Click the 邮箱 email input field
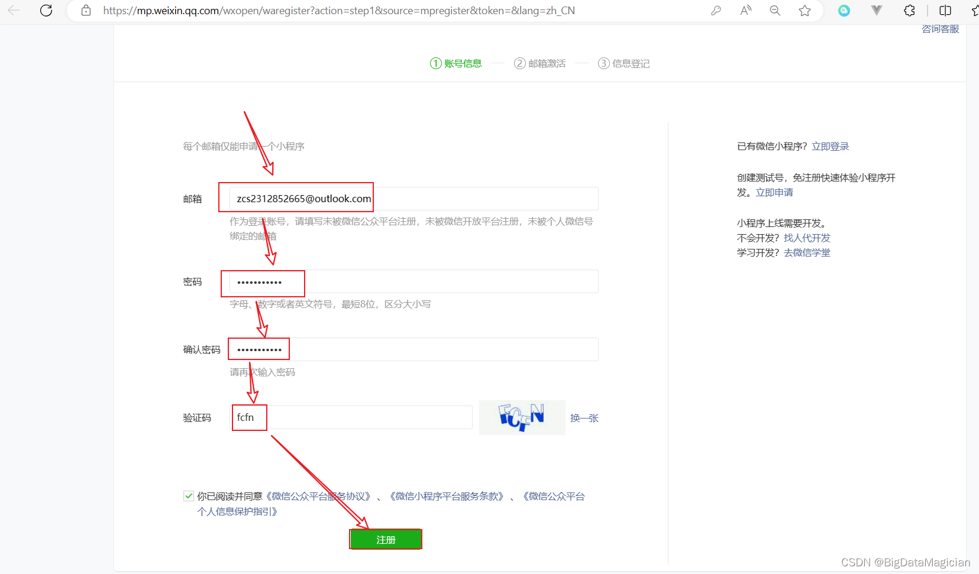This screenshot has width=979, height=574. [414, 199]
